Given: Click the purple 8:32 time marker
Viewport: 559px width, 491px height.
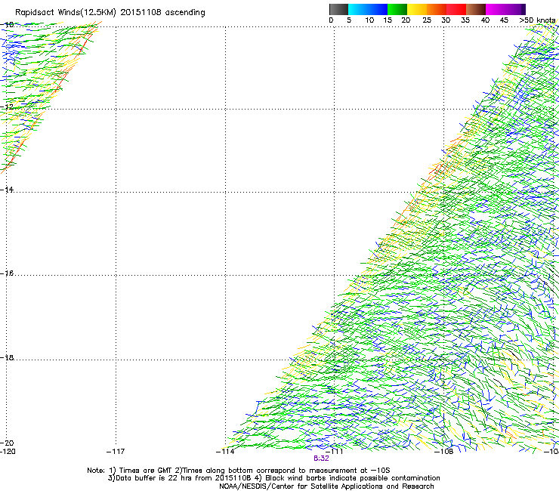Looking at the screenshot, I should (x=321, y=459).
